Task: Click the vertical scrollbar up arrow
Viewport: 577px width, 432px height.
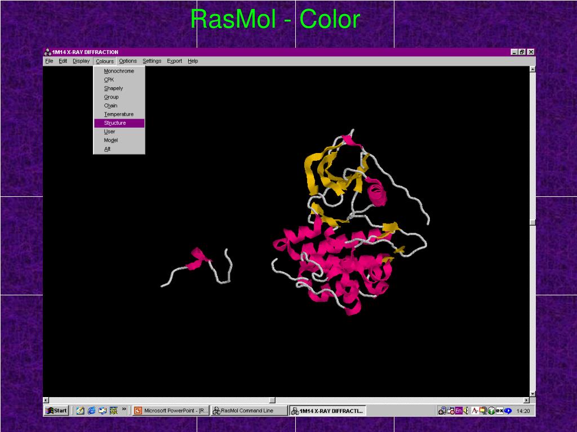Action: pyautogui.click(x=532, y=69)
